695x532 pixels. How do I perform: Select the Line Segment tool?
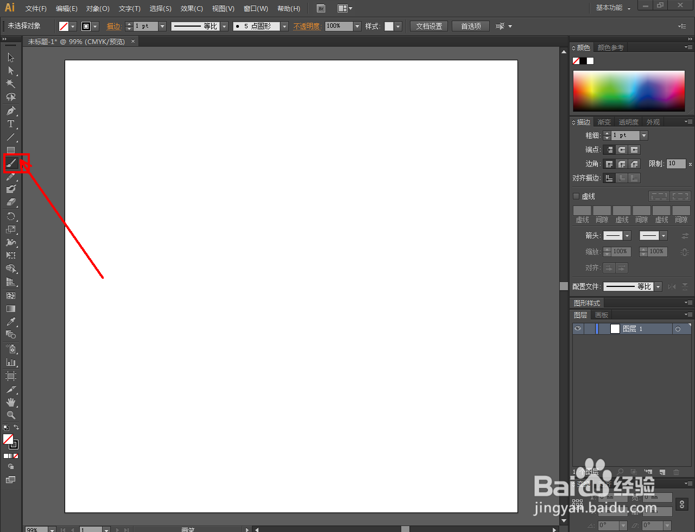click(x=11, y=137)
